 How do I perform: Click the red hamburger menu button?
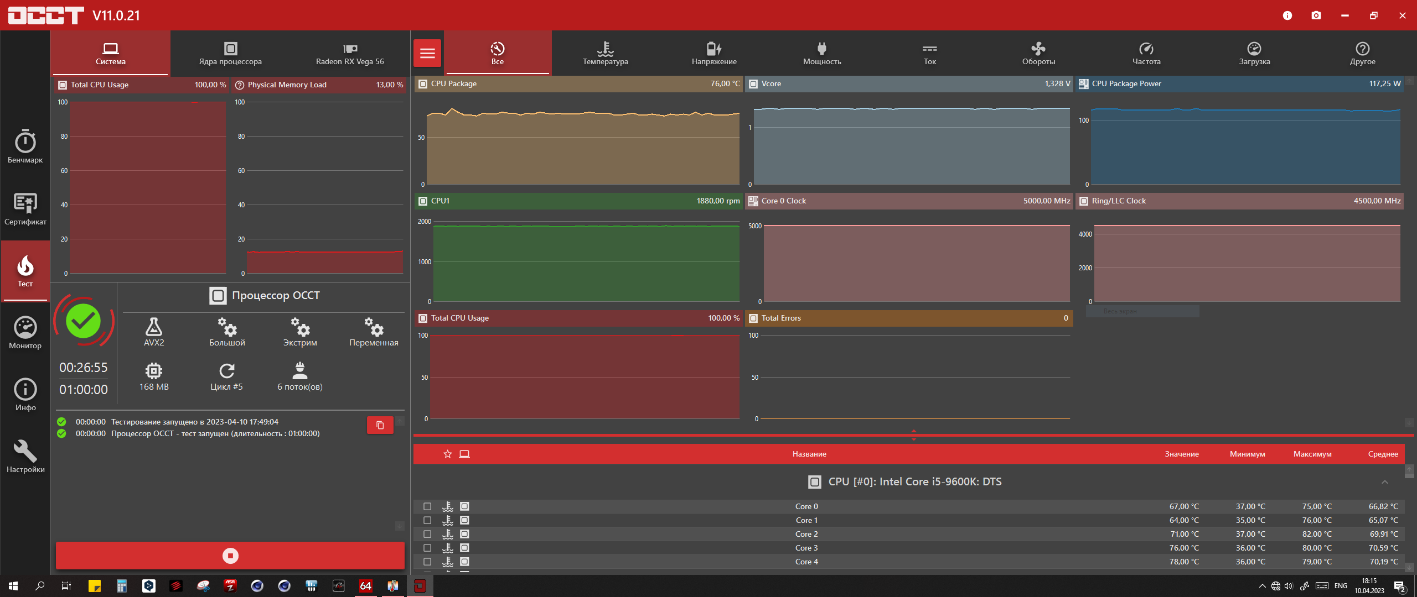427,53
